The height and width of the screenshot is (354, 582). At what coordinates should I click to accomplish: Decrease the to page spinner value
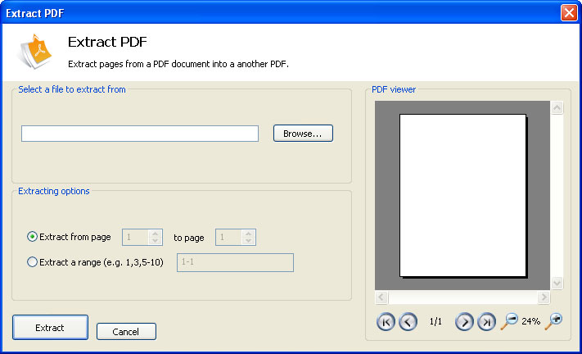coord(248,241)
